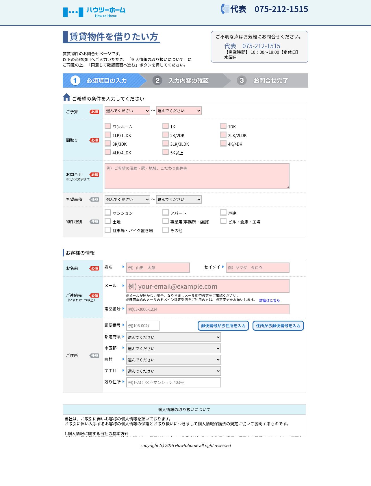Screen dimensions: 371x486
Task: Click the 電話番号 phone input field
Action: coord(208,309)
